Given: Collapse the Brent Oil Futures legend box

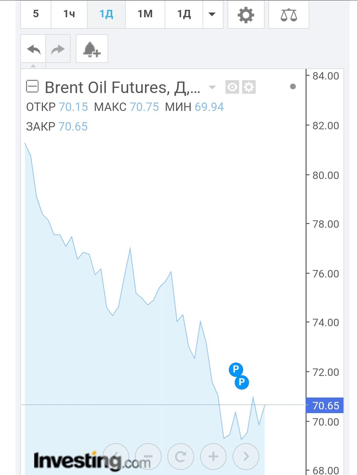Looking at the screenshot, I should [32, 87].
